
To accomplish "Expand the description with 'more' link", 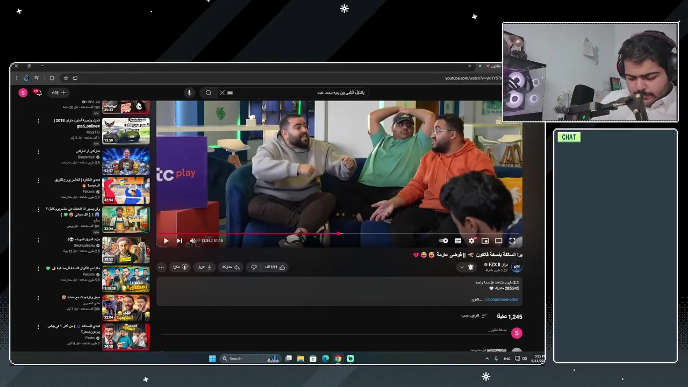I will 477,299.
